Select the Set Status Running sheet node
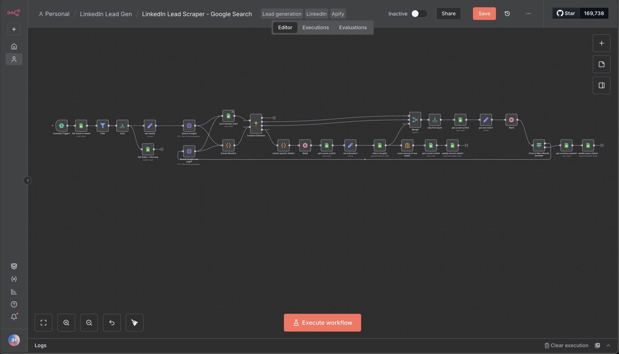 148,149
